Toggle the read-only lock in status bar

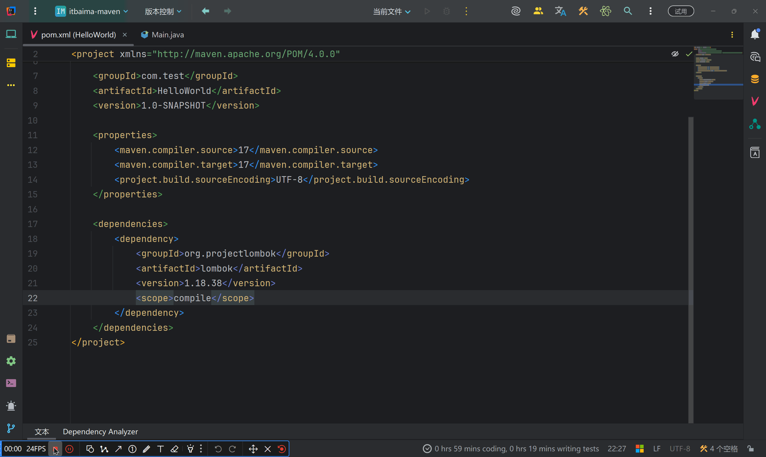(x=751, y=449)
